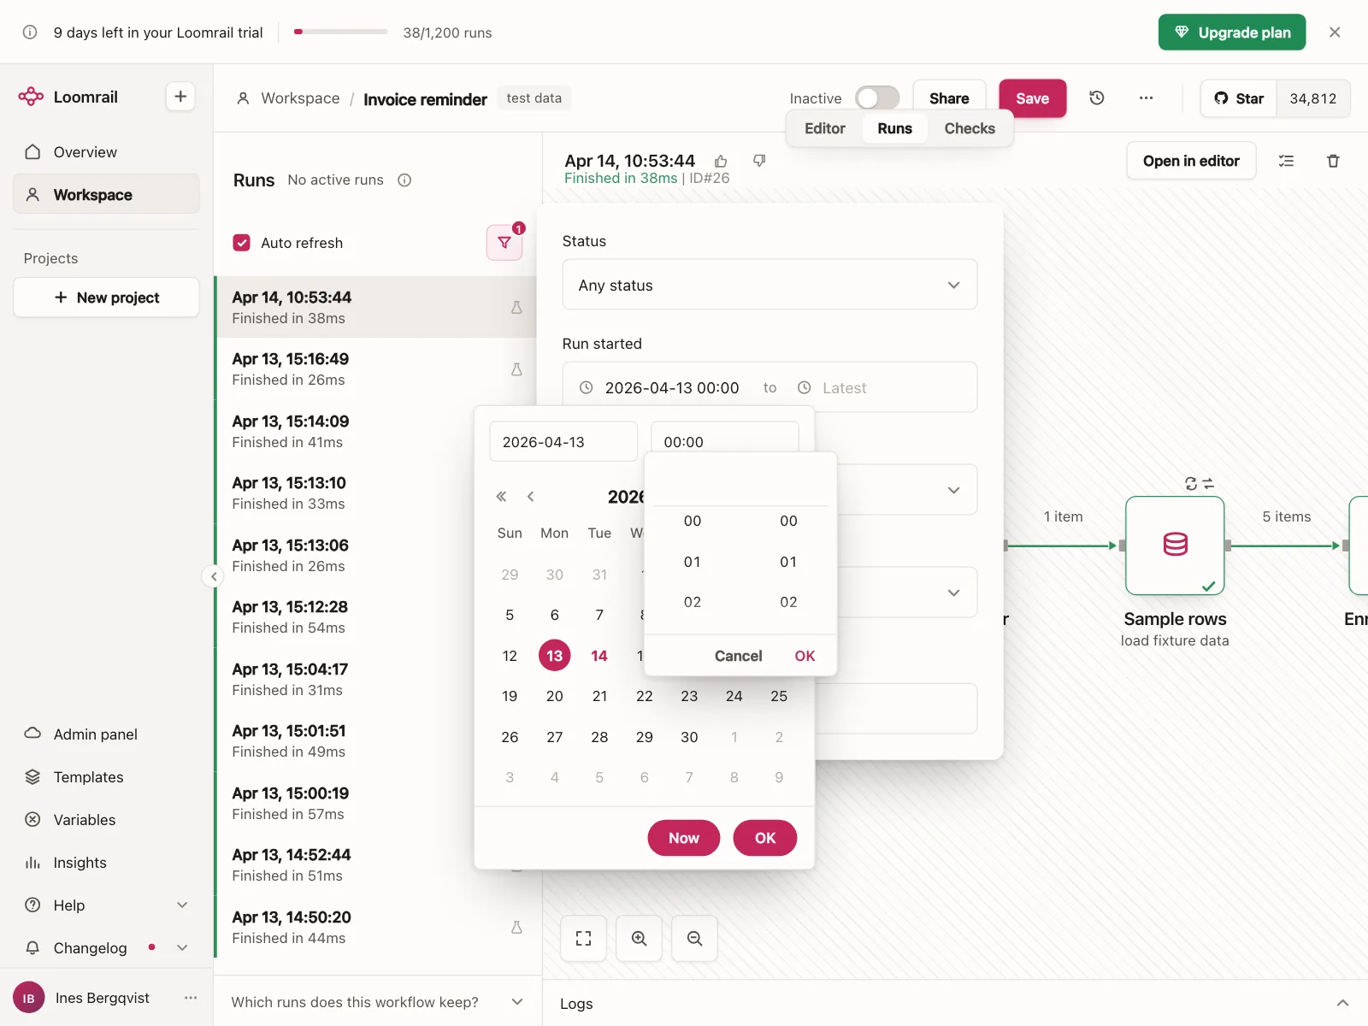Create a New project
The image size is (1368, 1026).
pyautogui.click(x=106, y=298)
